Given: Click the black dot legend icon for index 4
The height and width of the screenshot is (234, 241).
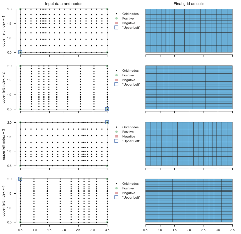Looking at the screenshot, I should tap(116, 184).
